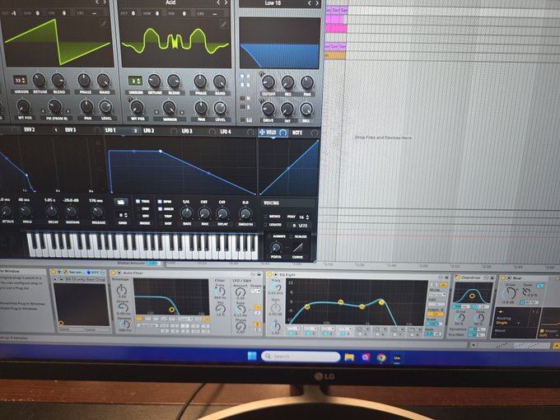Click the filter RES knob
This screenshot has width=560, height=420.
coord(287,82)
